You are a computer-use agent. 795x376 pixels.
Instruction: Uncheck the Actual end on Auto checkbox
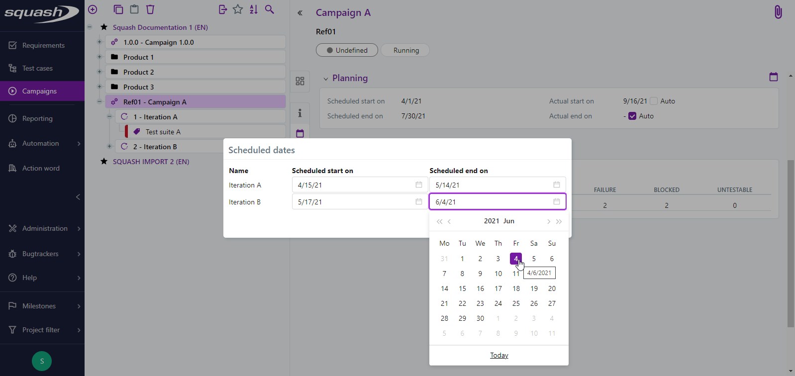coord(632,116)
